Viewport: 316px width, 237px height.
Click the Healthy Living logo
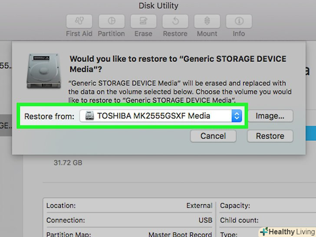(286, 231)
